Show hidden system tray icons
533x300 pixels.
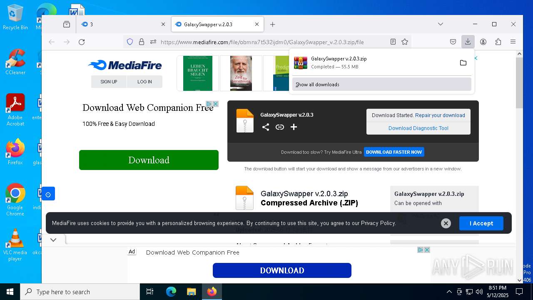point(449,292)
